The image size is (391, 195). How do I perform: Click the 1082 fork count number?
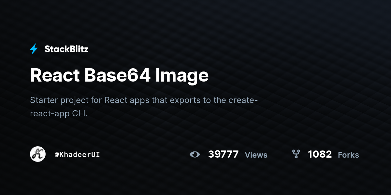[320, 154]
